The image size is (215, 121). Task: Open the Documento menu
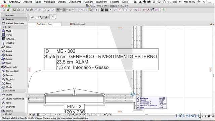pos(75,2)
